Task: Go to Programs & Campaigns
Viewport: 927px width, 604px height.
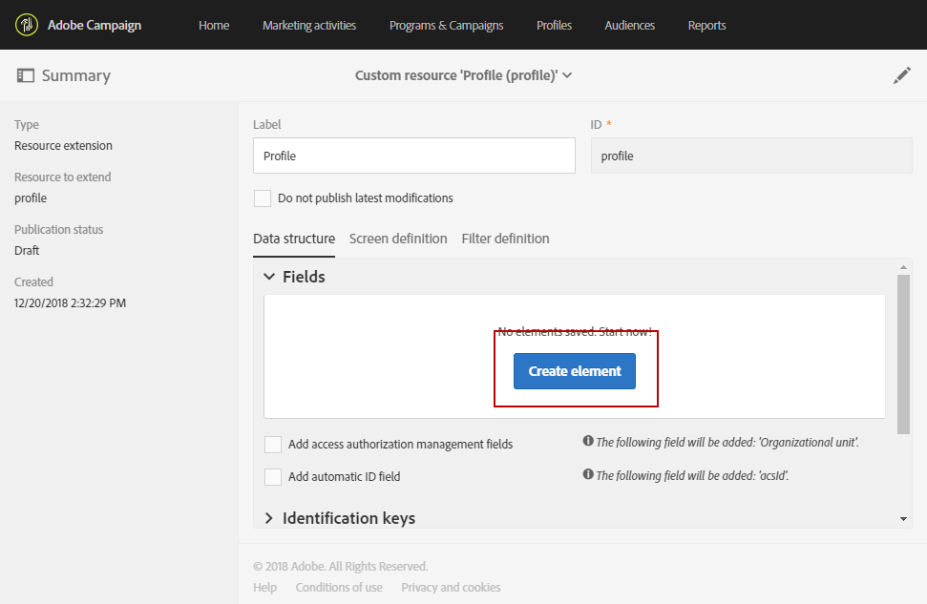Action: [x=446, y=25]
